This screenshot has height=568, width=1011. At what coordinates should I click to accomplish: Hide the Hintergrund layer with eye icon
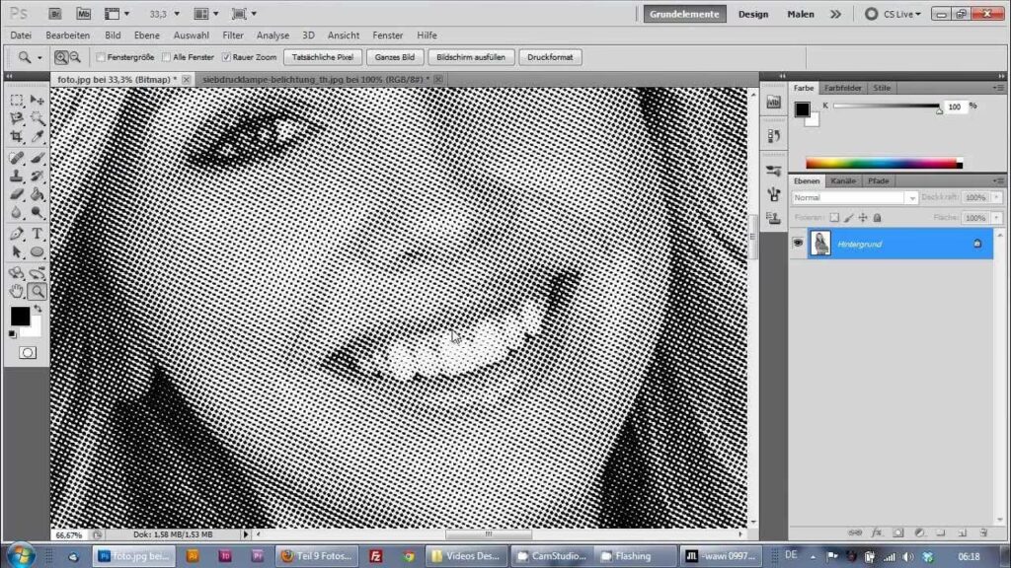click(x=799, y=243)
